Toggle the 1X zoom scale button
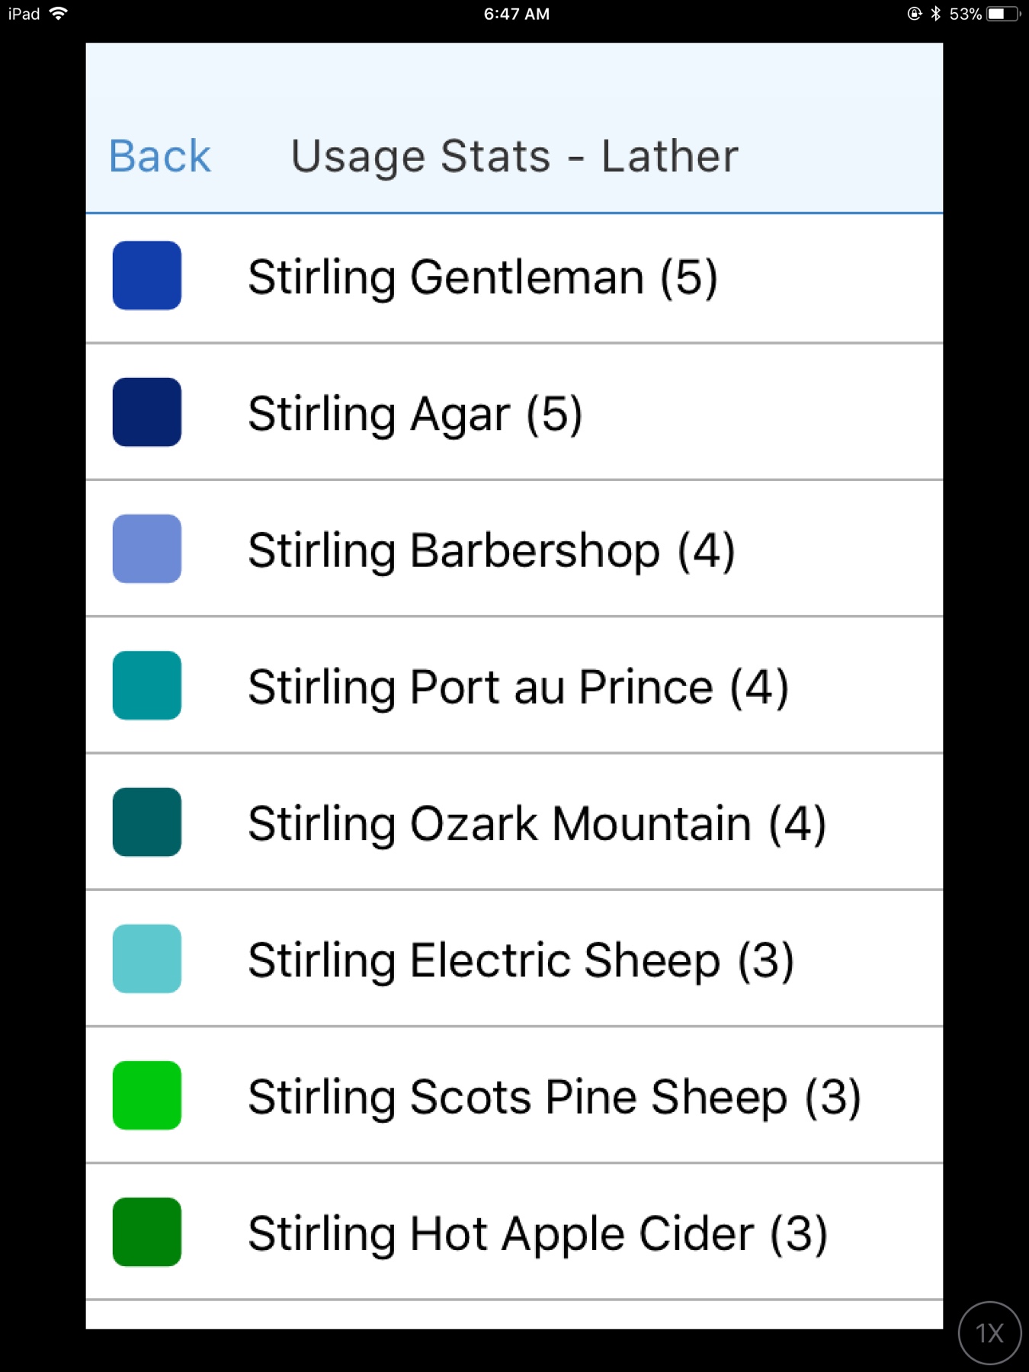This screenshot has width=1029, height=1372. click(989, 1333)
